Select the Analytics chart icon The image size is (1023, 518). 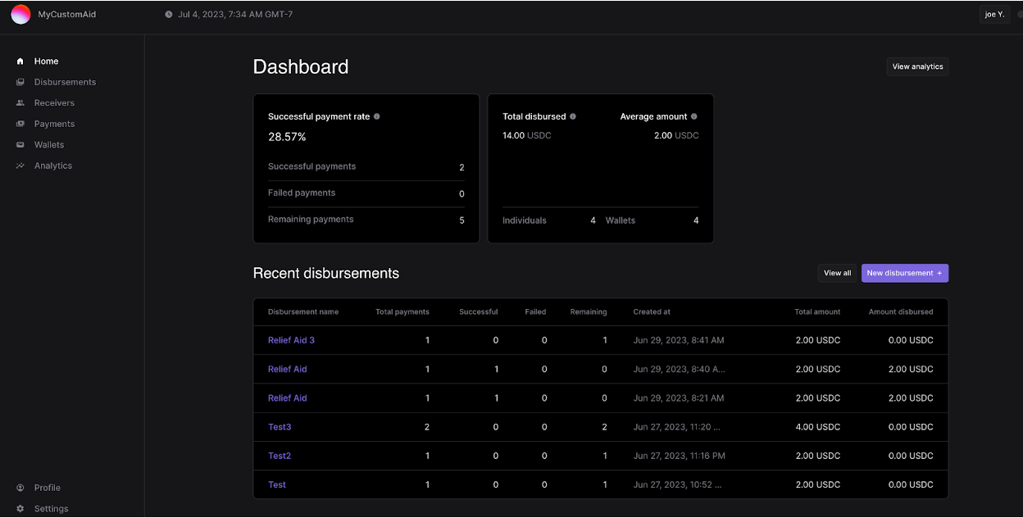(x=18, y=166)
